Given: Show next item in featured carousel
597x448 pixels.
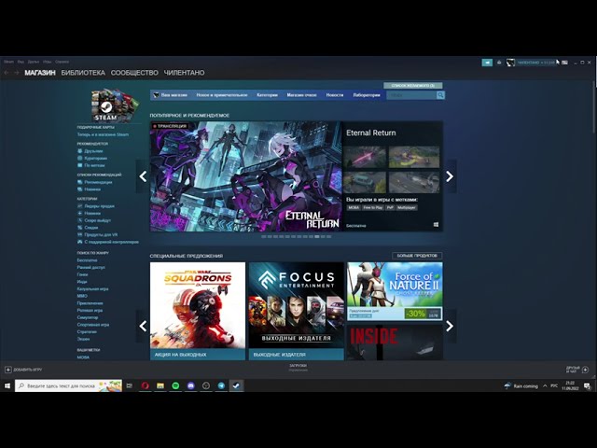Looking at the screenshot, I should [x=450, y=176].
